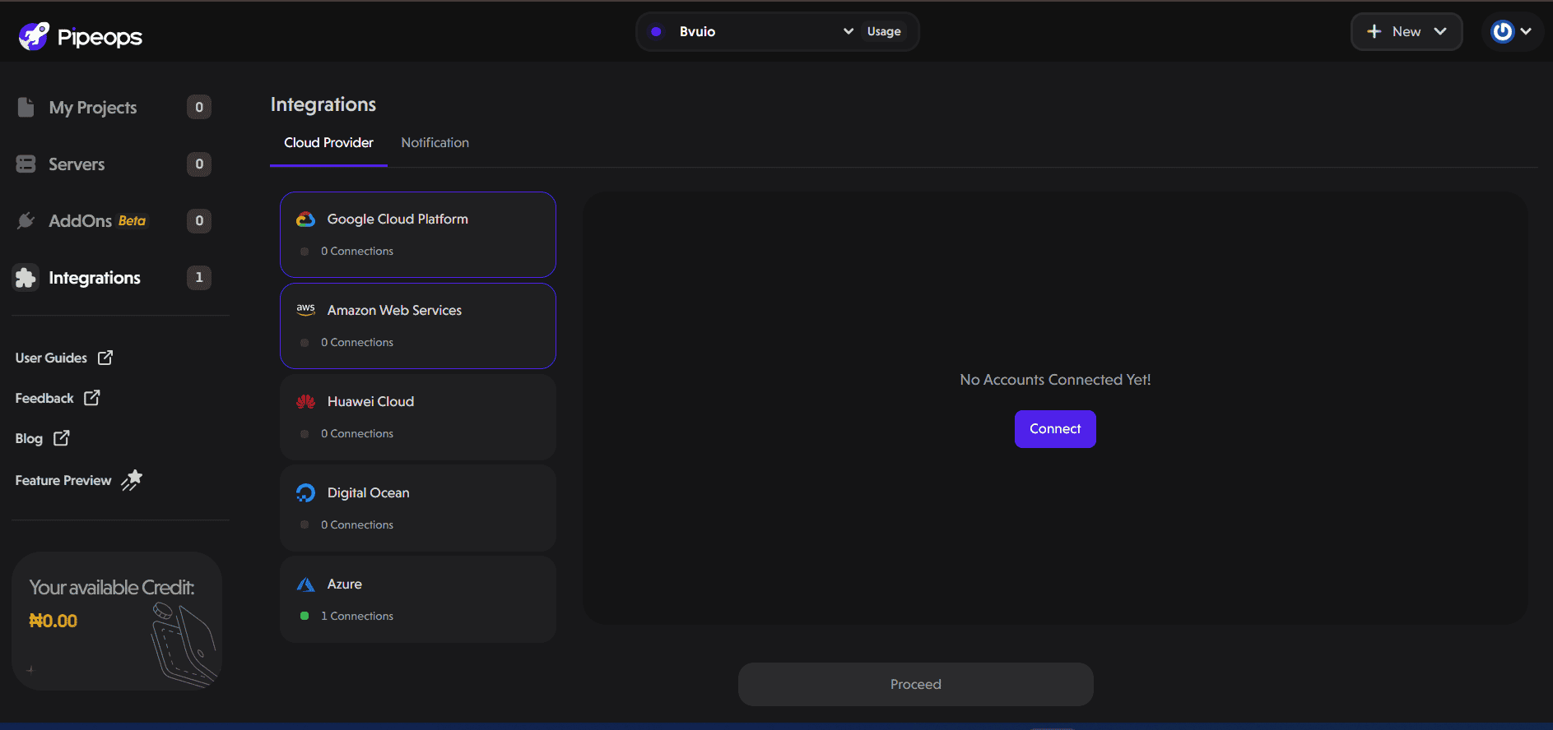Open the account menu chevron
This screenshot has height=730, width=1553.
pos(1526,31)
